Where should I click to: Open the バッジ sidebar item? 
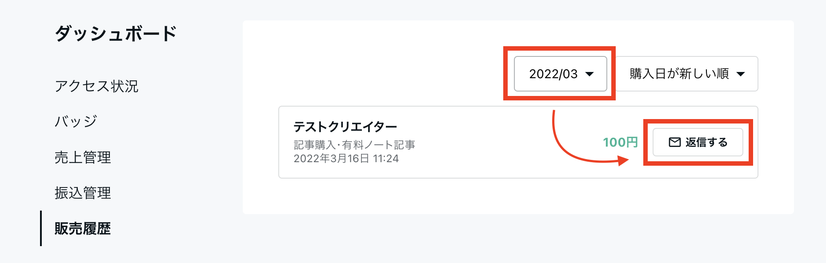pos(76,121)
